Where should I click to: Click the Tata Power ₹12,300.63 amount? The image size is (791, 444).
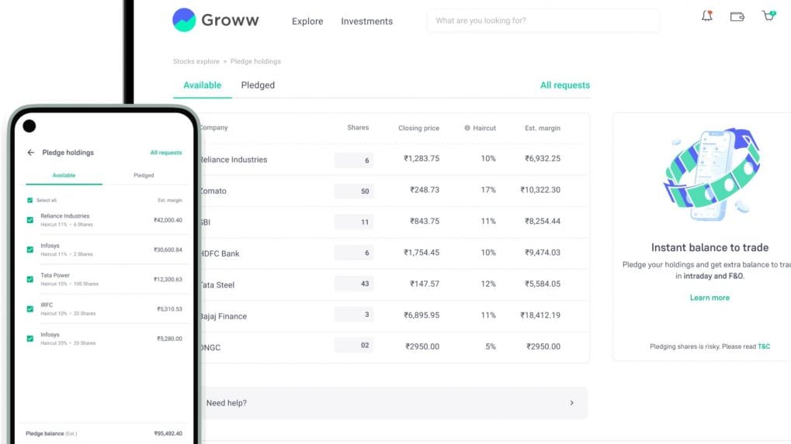click(x=168, y=280)
